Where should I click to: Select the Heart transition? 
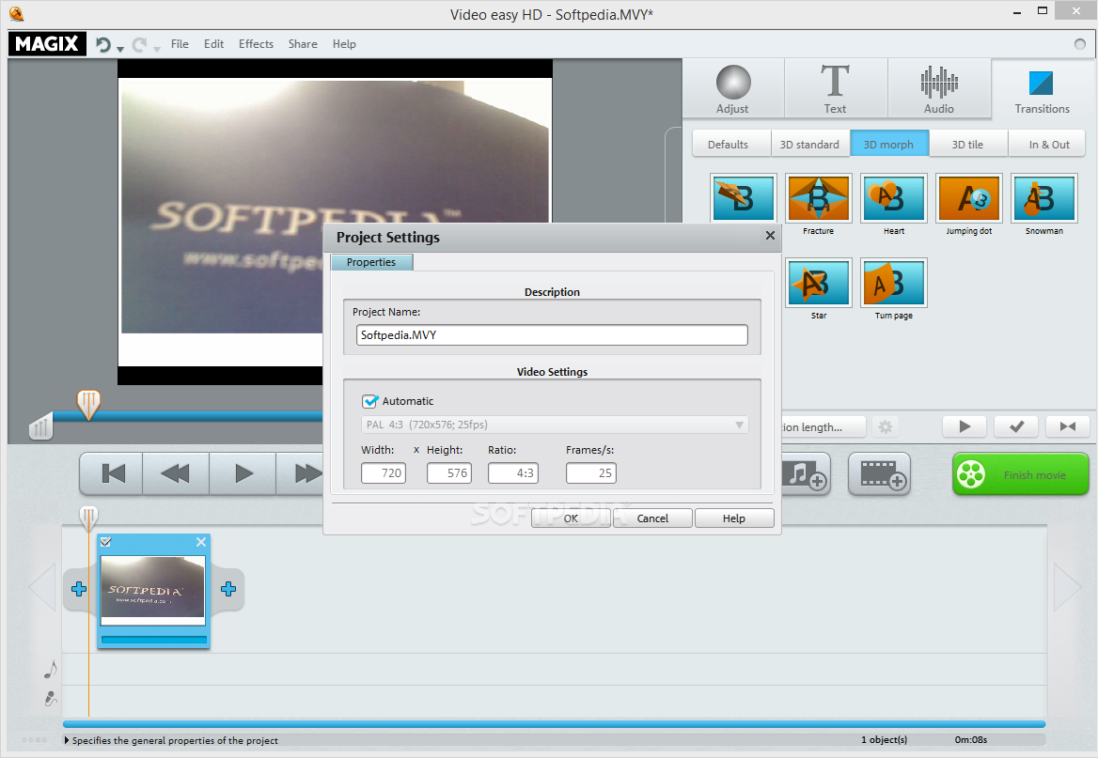point(893,198)
